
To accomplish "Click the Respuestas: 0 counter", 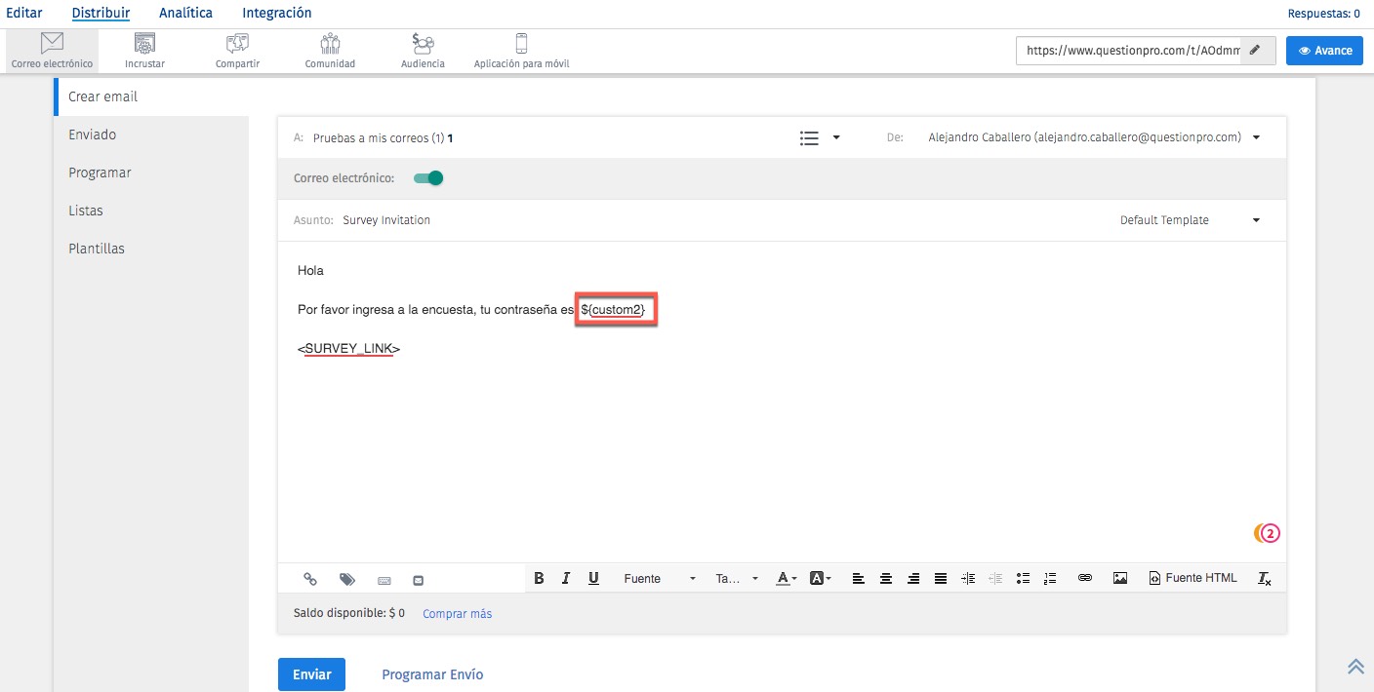I will click(x=1324, y=14).
